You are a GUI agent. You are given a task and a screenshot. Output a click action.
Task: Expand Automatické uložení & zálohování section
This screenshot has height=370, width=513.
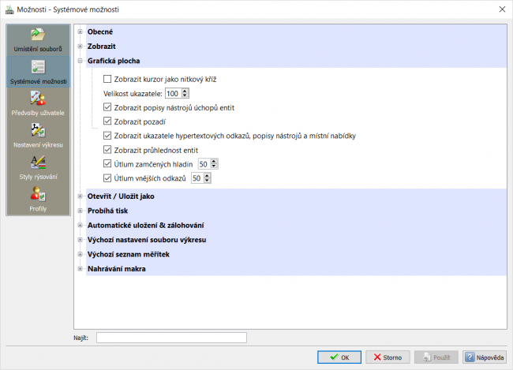pos(81,225)
